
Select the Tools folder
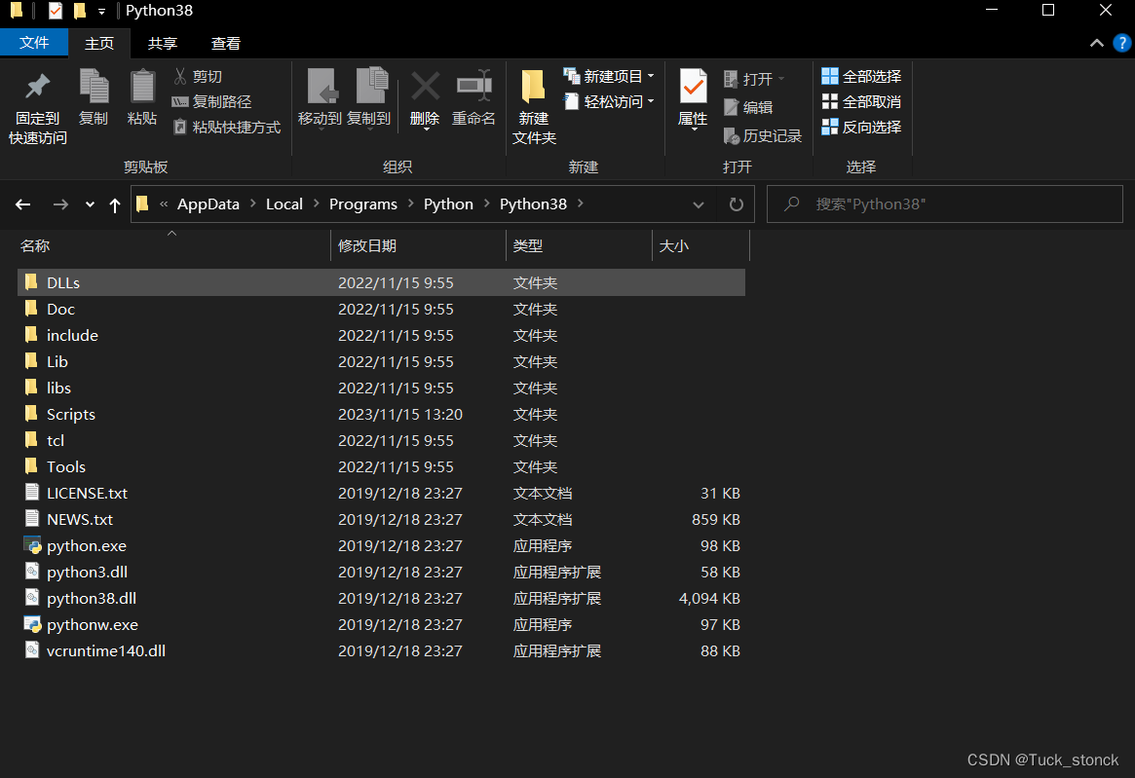[x=381, y=466]
